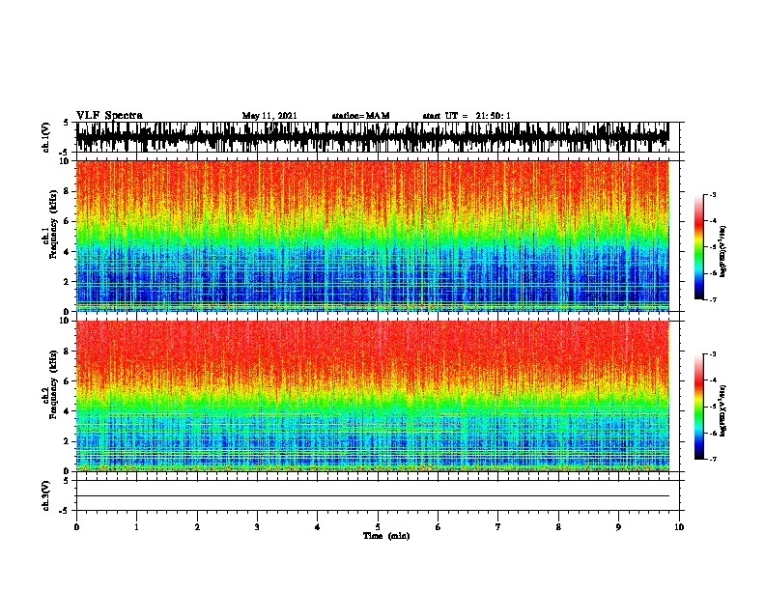Click the '-3' label on ch.1 color bar

(x=713, y=194)
